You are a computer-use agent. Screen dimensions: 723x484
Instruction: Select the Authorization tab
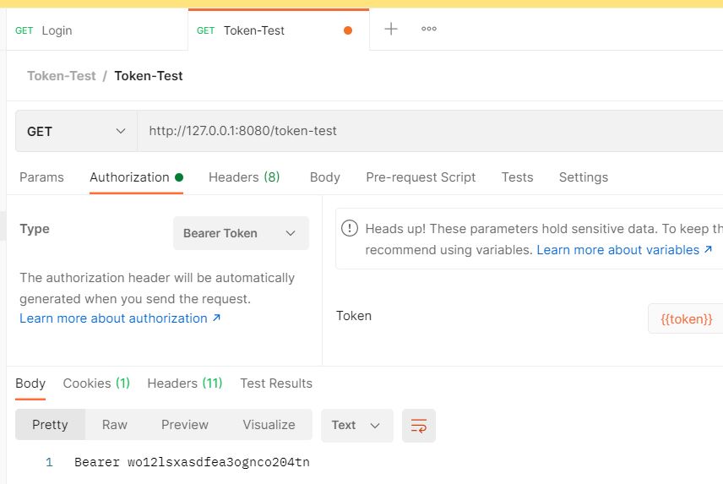(x=136, y=177)
